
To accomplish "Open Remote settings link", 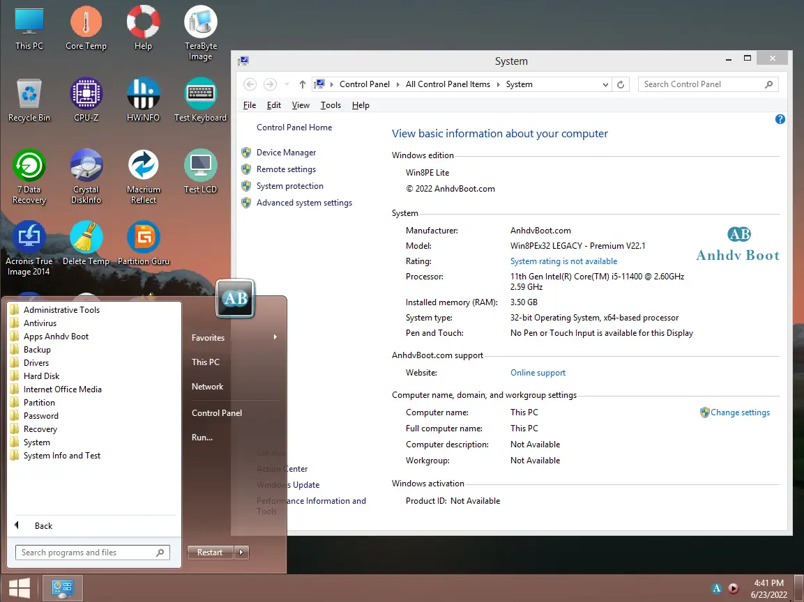I will pos(286,169).
